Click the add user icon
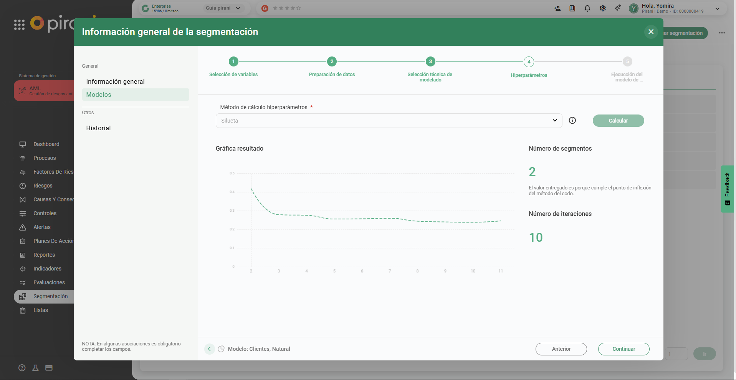This screenshot has height=380, width=736. pyautogui.click(x=557, y=8)
